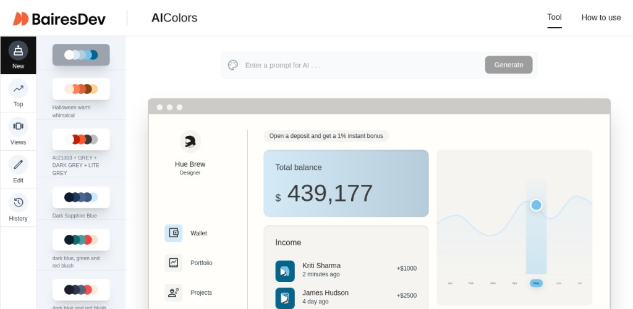Screen dimensions: 633x309
Task: Select the May marker on chart
Action: pos(536,283)
